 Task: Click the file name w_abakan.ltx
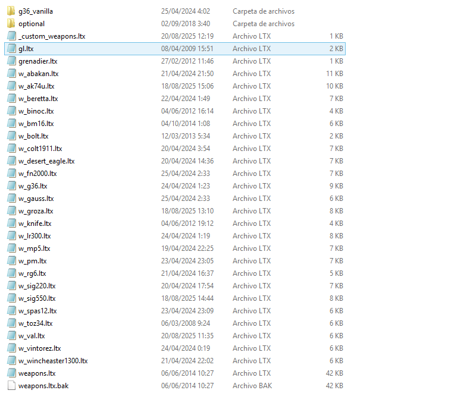pos(38,74)
